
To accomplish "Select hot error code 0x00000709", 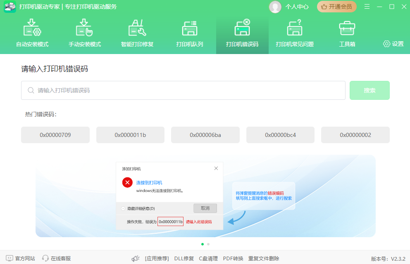I will [x=55, y=135].
